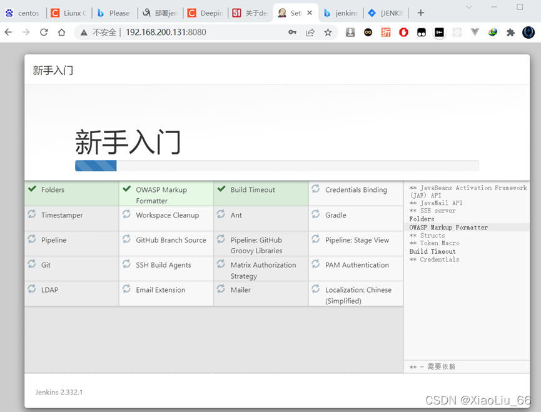The image size is (541, 412).
Task: Click the share page icon
Action: (x=310, y=33)
